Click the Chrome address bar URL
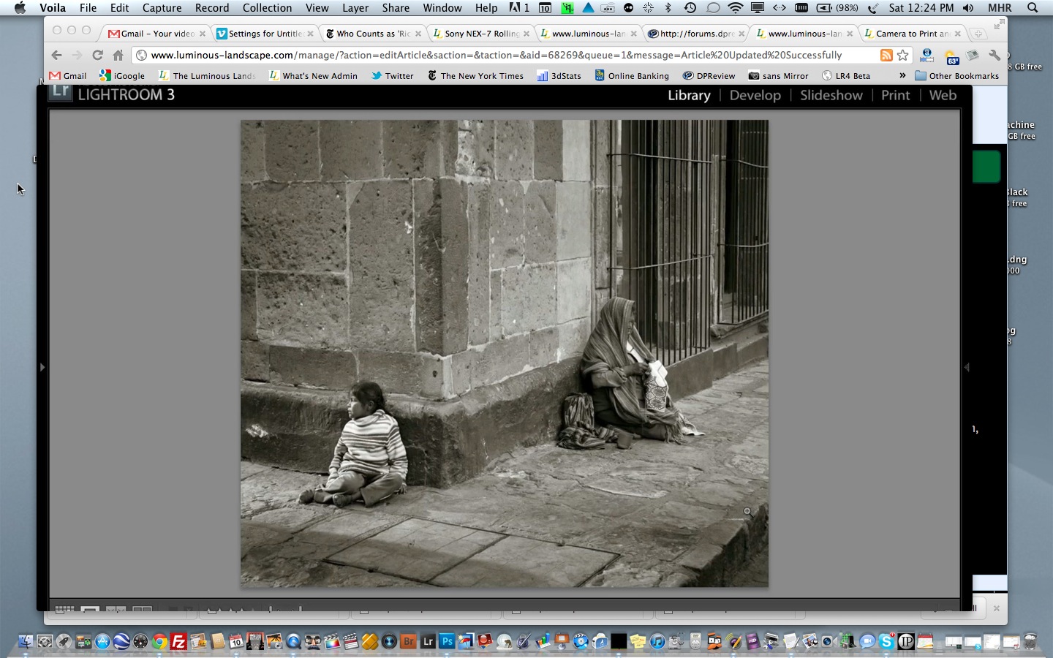This screenshot has width=1053, height=658. (x=496, y=55)
